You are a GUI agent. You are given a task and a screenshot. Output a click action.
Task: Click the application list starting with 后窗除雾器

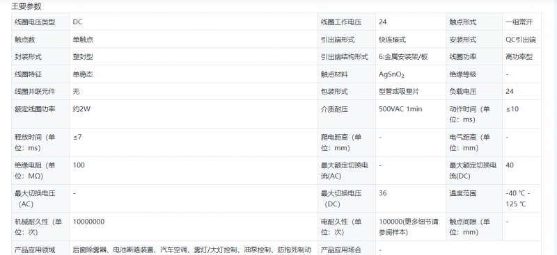(192, 250)
